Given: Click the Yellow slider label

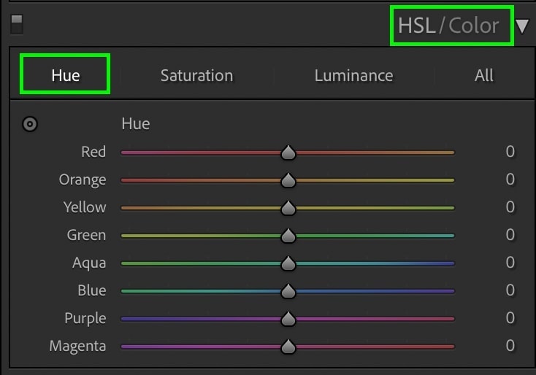Looking at the screenshot, I should coord(85,207).
